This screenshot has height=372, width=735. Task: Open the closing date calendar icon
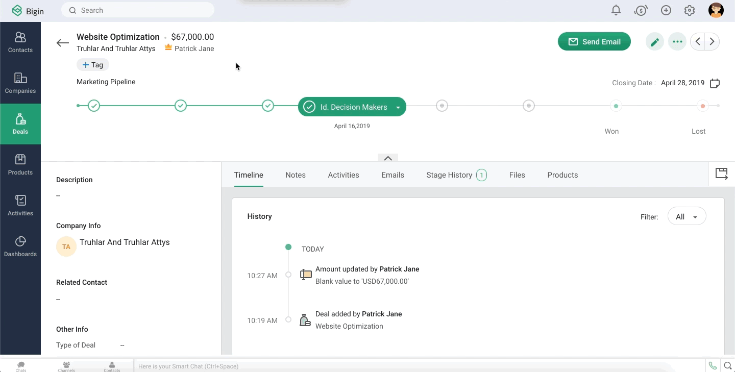pos(715,83)
